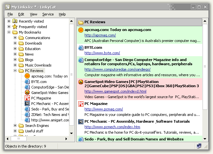The height and width of the screenshot is (154, 213).
Task: Click the PC Magazine red icon in the tree
Action: click(27, 98)
